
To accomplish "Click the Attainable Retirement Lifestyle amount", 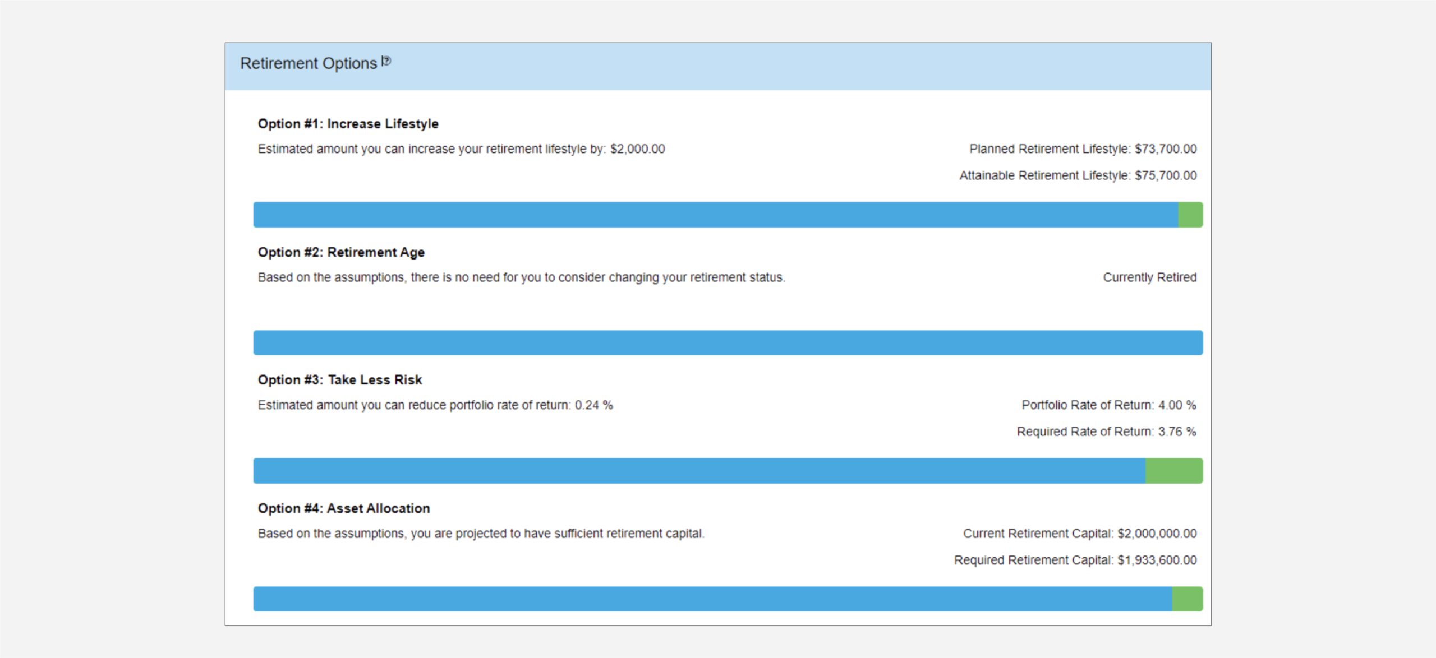I will click(x=1165, y=176).
